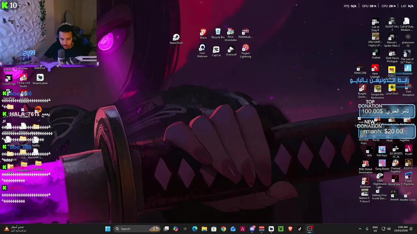417x234 pixels.
Task: Launch Google Chrome from the taskbar
Action: tap(223, 229)
